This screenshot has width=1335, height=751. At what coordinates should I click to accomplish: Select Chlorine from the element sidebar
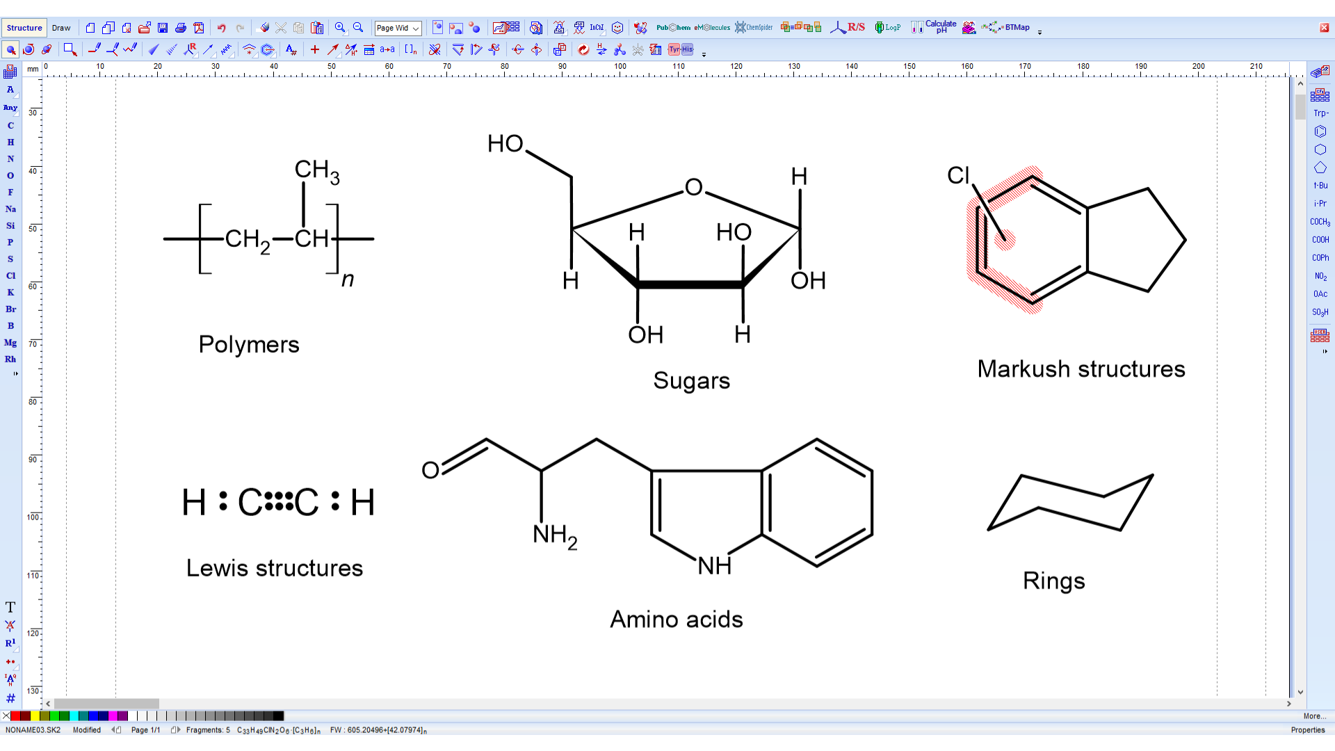[10, 276]
